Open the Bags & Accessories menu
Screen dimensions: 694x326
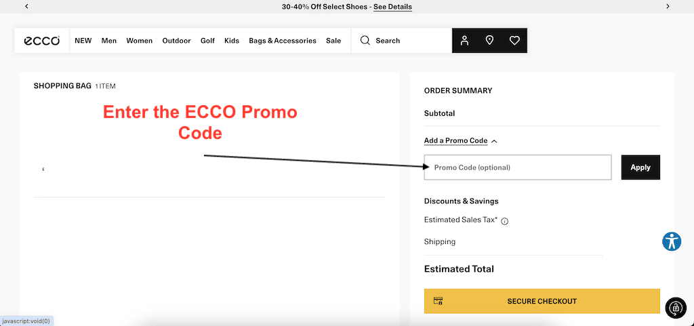click(283, 41)
